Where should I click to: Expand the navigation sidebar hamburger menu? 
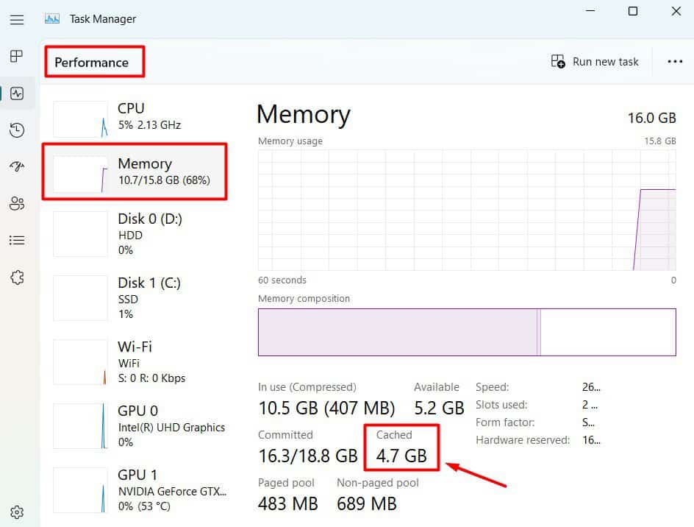tap(17, 20)
